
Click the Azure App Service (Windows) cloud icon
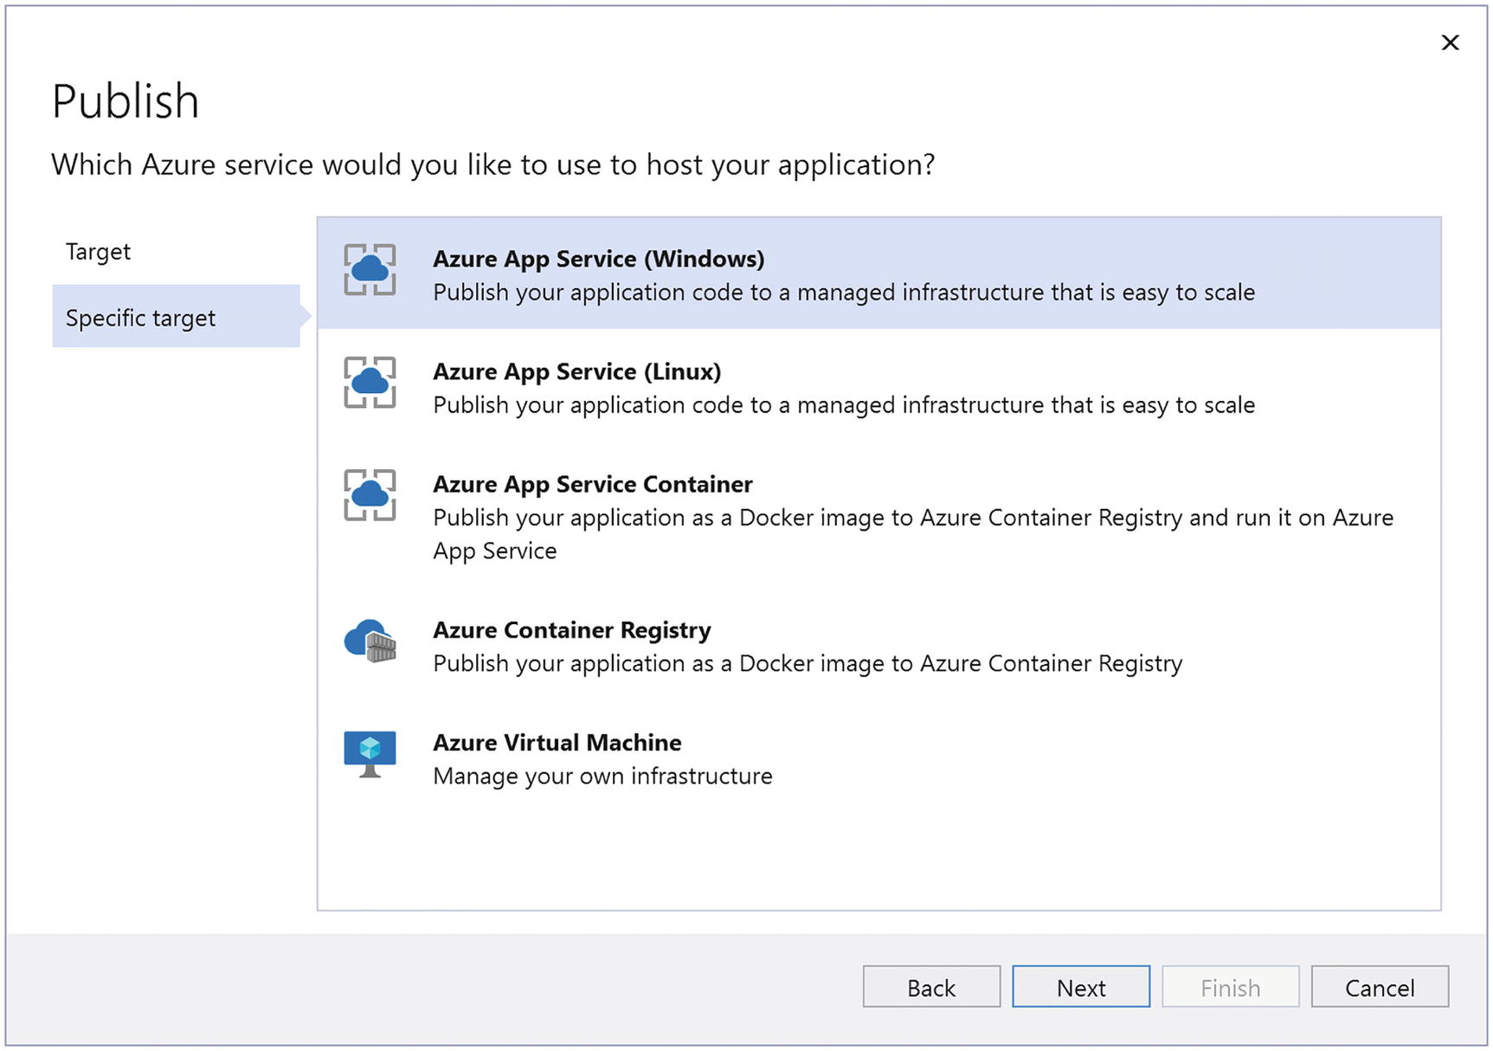tap(370, 269)
